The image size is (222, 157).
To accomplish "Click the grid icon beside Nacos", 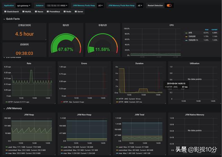I will coord(36,11).
